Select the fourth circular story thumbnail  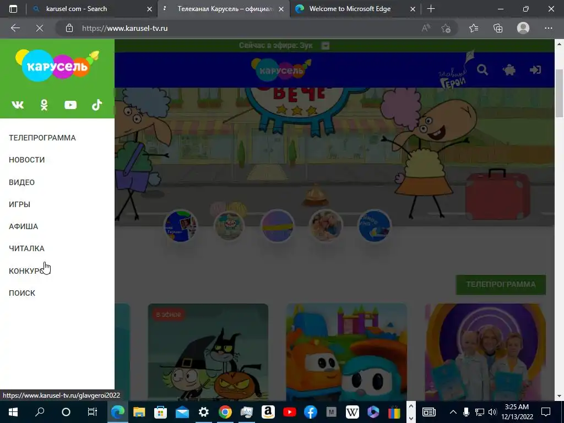(326, 226)
